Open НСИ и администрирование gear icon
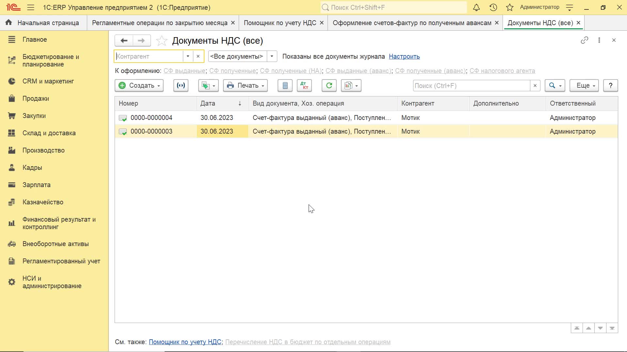 11,282
